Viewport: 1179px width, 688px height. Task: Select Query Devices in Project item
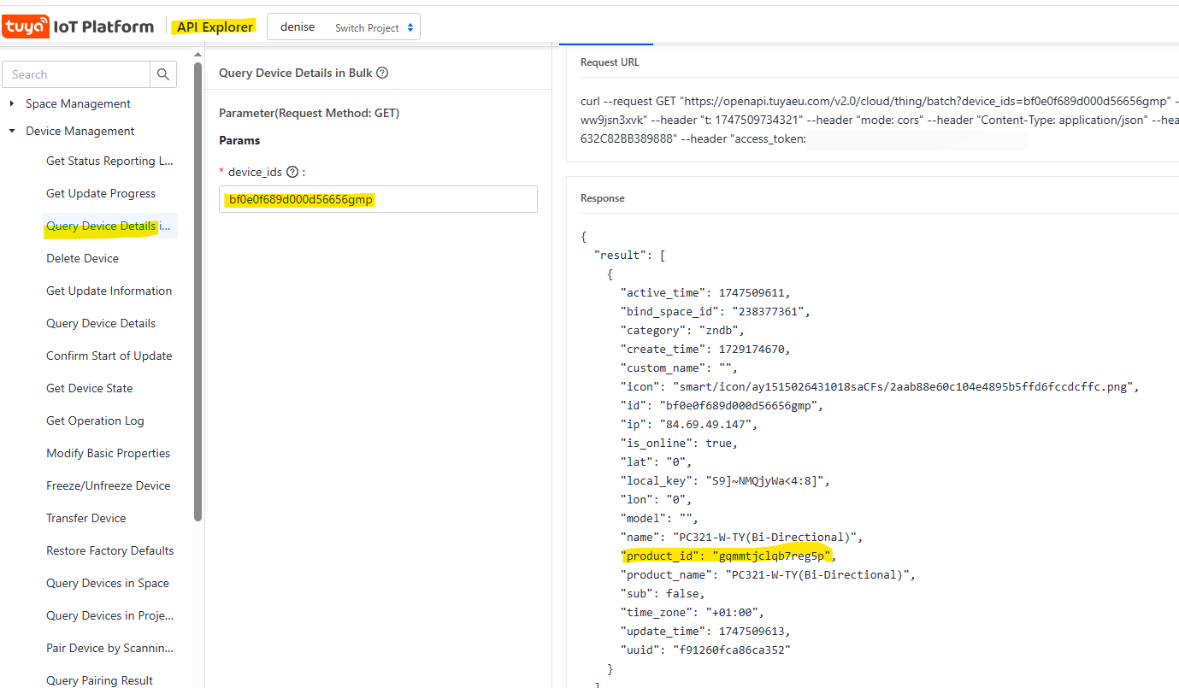[x=110, y=615]
